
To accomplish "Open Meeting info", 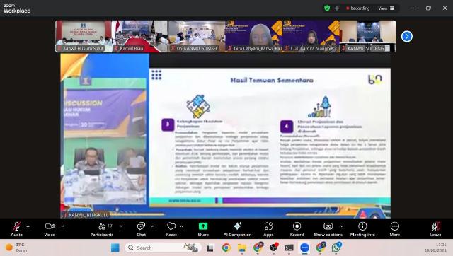I will (362, 229).
